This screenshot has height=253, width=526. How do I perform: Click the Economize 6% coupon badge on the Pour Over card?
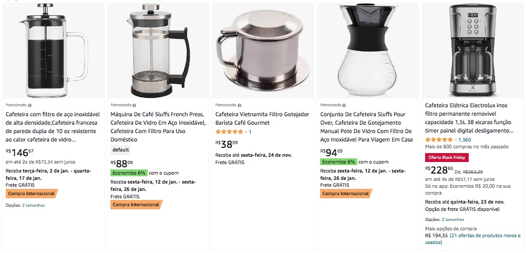point(338,162)
